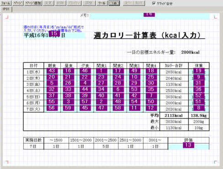
Task: Open the ツール menu button
Action: (x=102, y=3)
